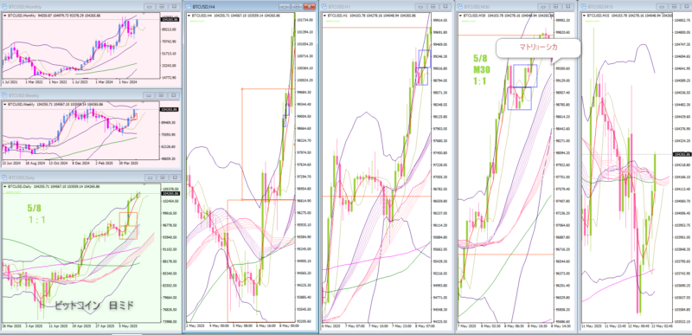Image resolution: width=692 pixels, height=335 pixels.
Task: Click the black current price tag on Monthly chart
Action: pyautogui.click(x=170, y=20)
